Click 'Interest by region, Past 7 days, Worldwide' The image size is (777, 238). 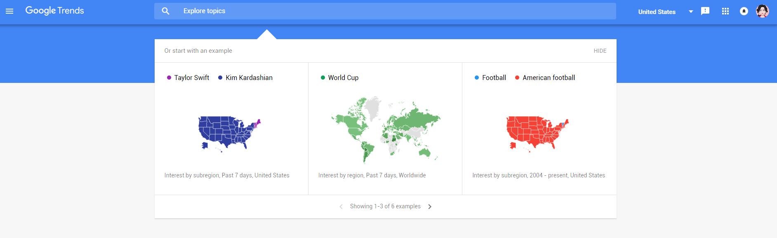click(372, 175)
